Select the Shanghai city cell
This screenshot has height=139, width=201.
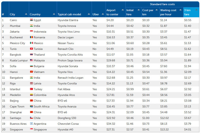[16, 112]
